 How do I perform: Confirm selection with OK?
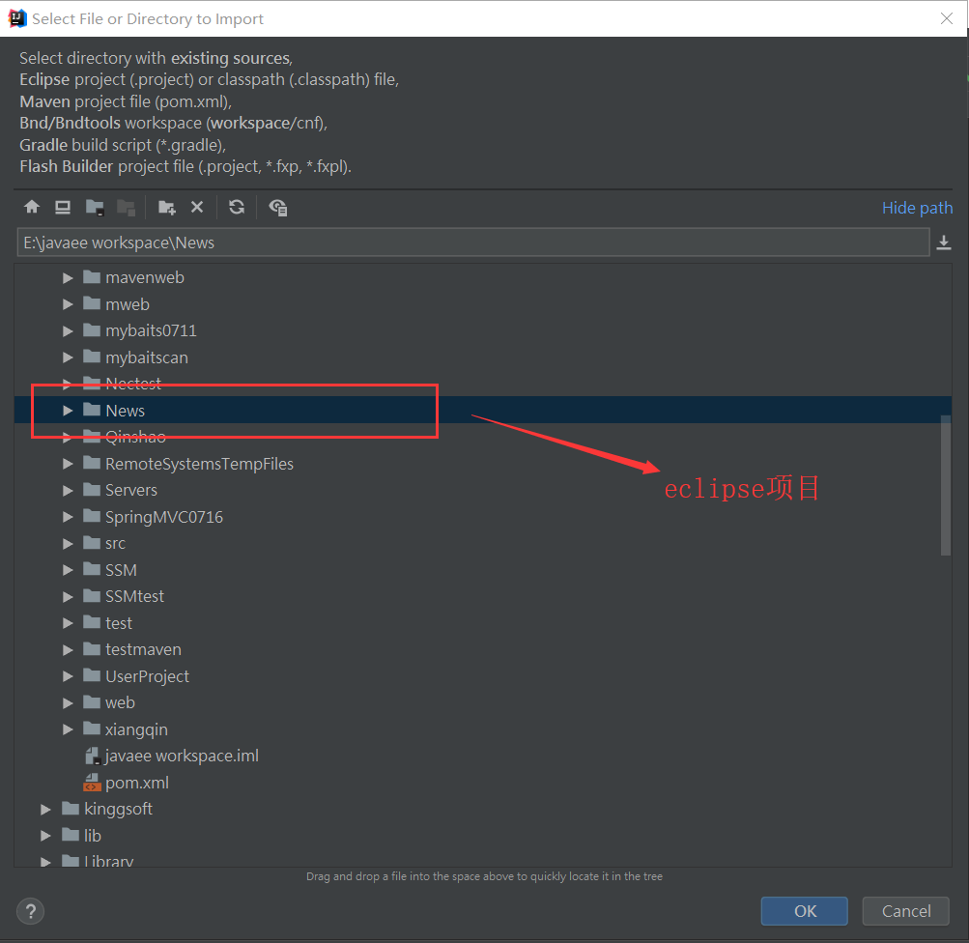[x=805, y=911]
